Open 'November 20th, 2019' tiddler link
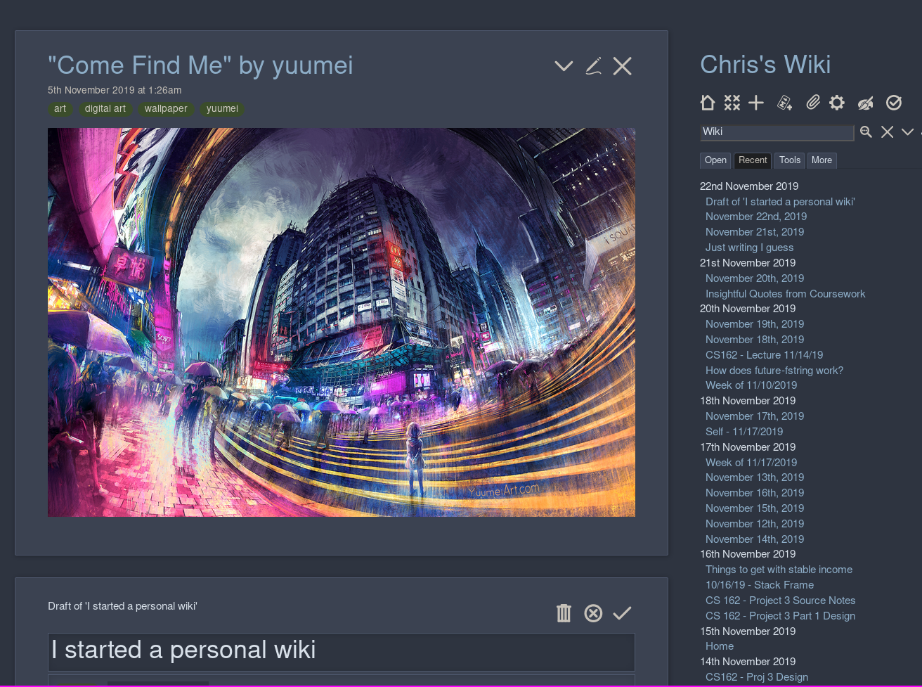922x687 pixels. 755,278
